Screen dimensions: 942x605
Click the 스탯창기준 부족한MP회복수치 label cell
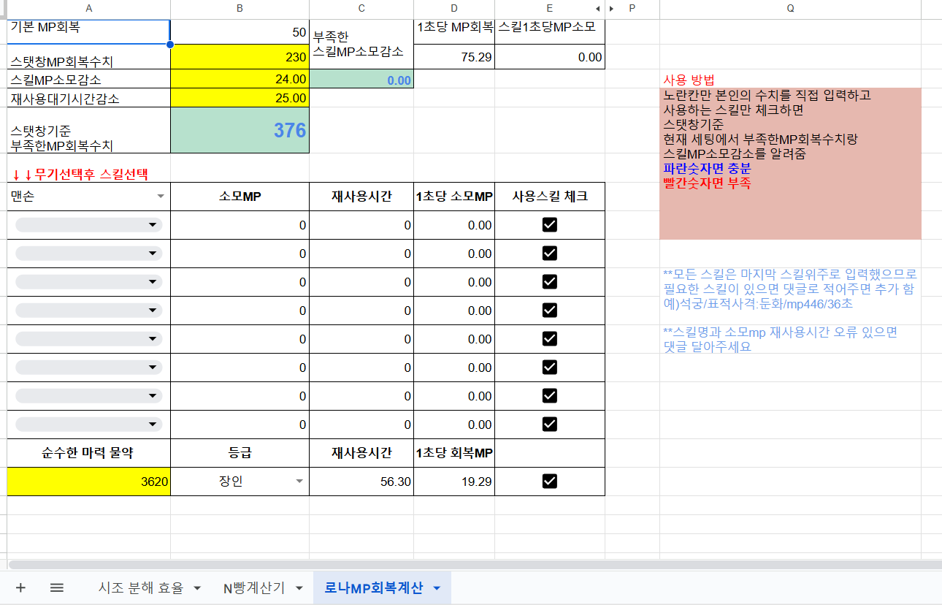coord(89,130)
